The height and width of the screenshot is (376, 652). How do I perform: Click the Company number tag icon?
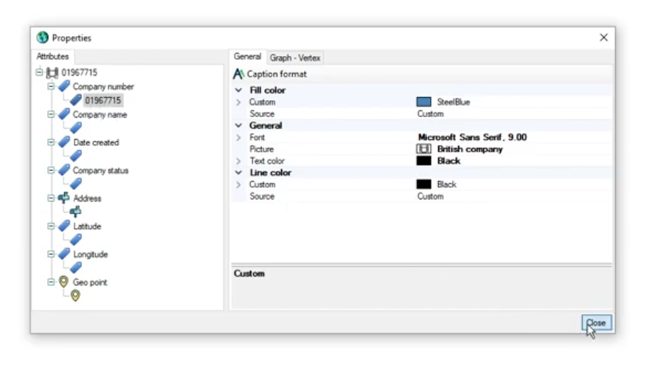(64, 87)
